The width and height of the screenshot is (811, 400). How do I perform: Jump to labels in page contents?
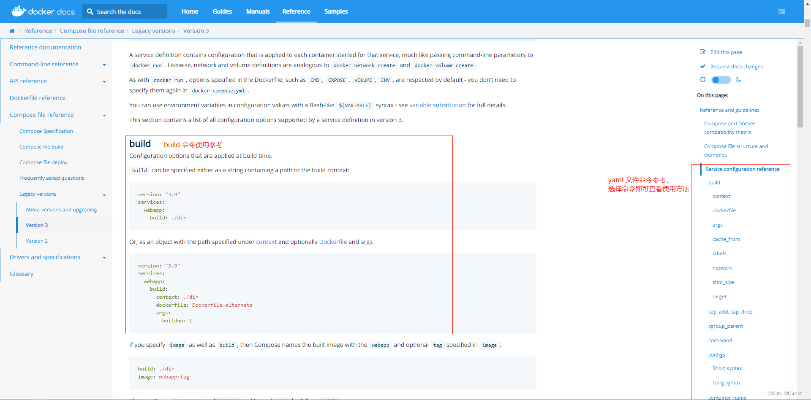click(719, 254)
